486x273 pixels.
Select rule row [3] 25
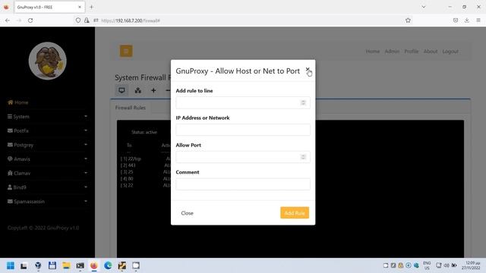127,172
